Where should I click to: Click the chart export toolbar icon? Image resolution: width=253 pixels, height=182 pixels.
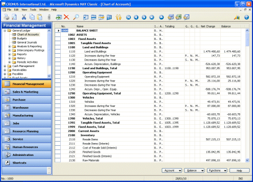tap(186, 17)
